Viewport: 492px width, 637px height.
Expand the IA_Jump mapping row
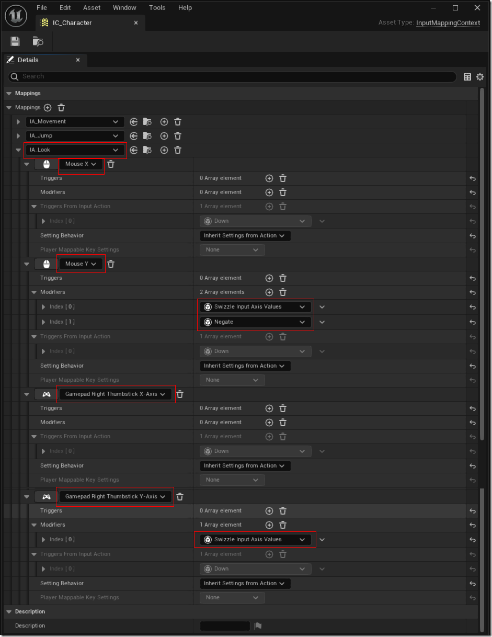19,136
